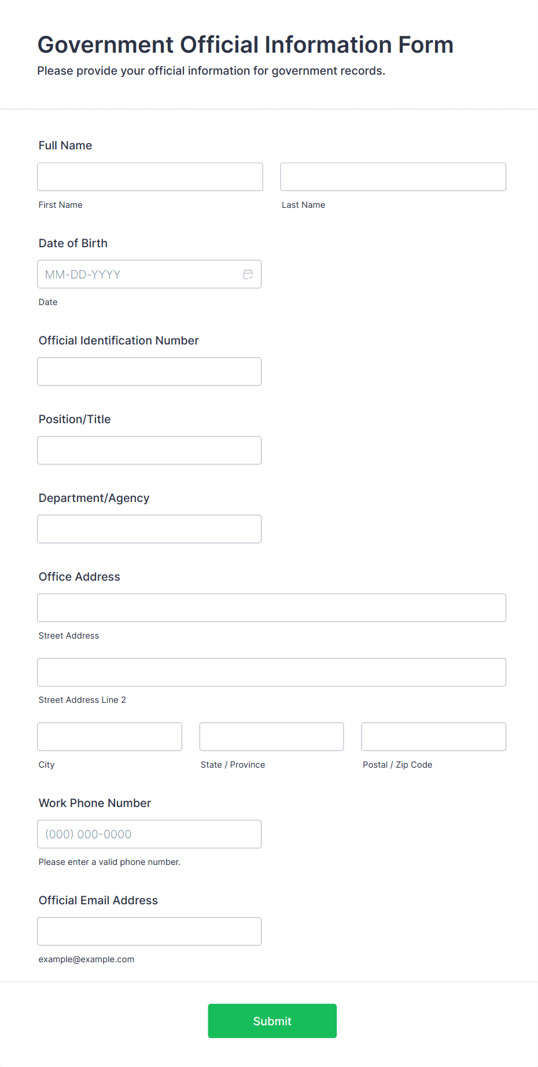
Task: Select the Official Email Address field
Action: [149, 932]
